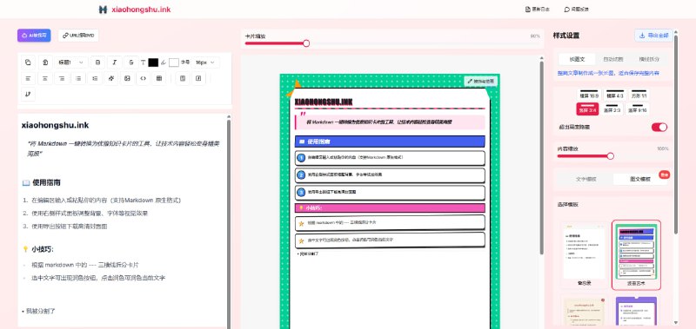Screen dimensions: 696x329
Task: Insert a code block
Action: click(x=143, y=78)
